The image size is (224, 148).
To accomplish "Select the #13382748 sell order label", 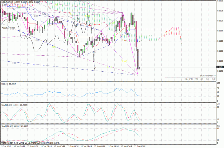I will click(x=9, y=28).
